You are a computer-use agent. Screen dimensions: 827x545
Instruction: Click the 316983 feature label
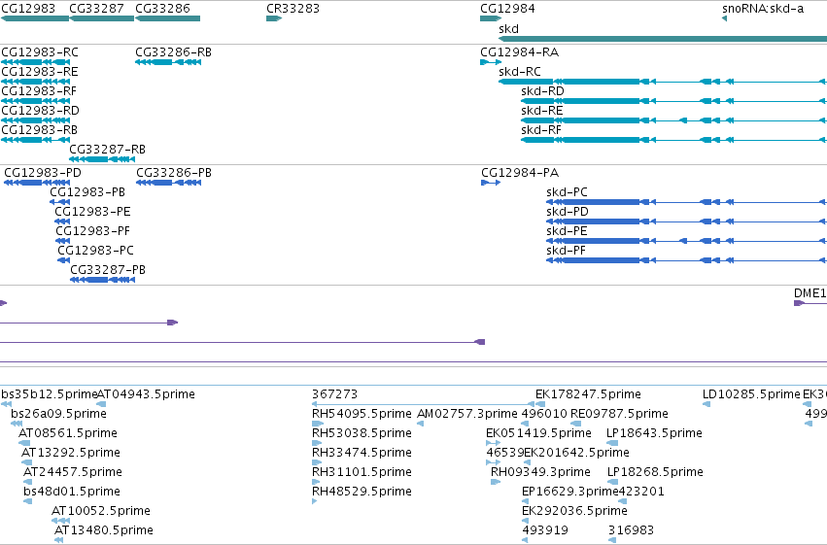pyautogui.click(x=631, y=530)
